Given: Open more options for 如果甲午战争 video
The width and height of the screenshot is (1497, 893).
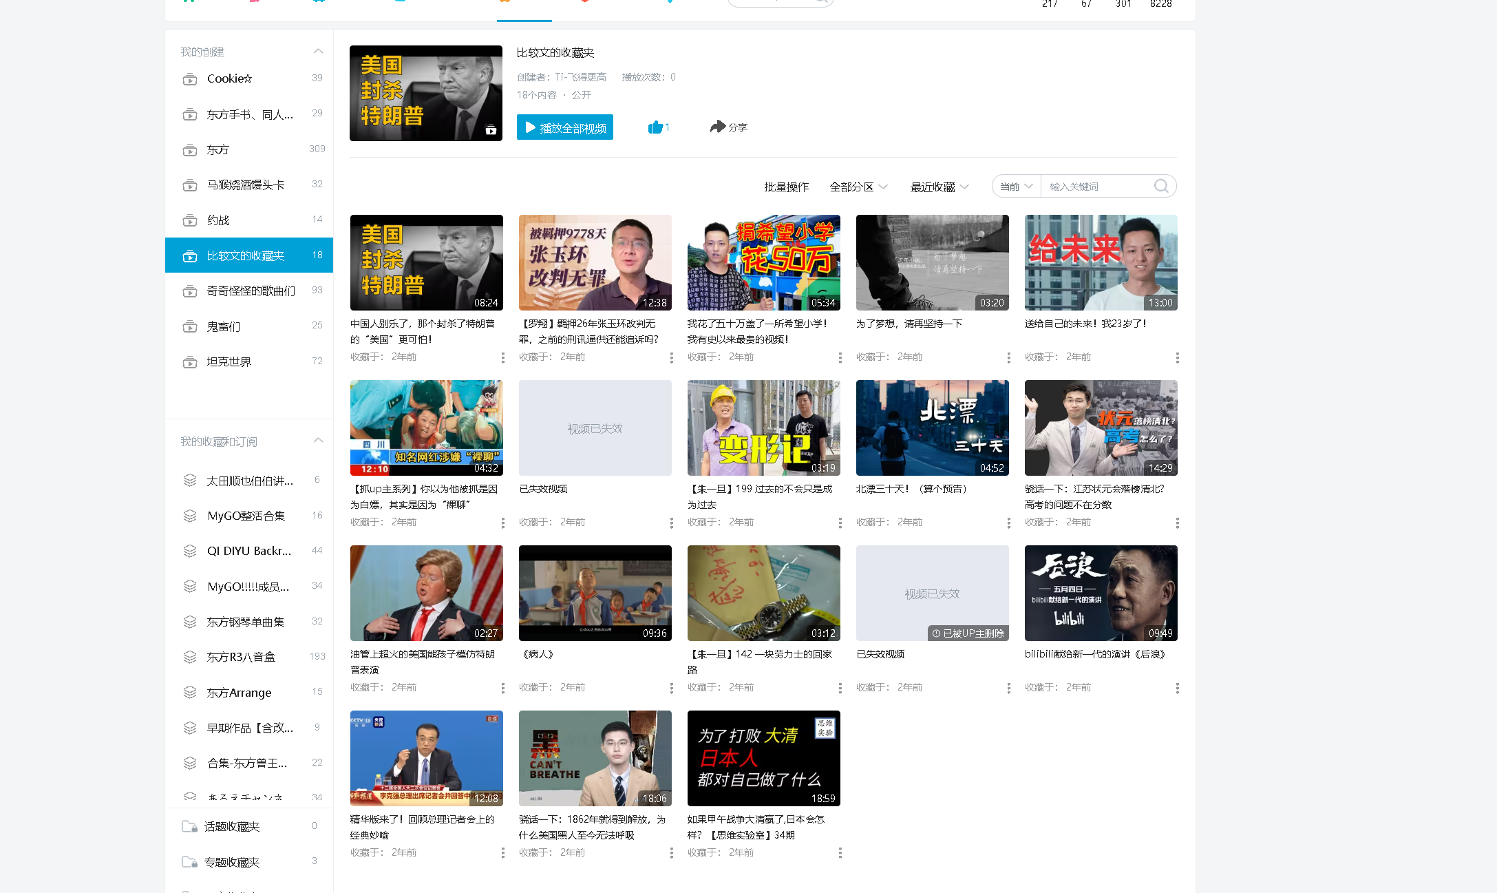Looking at the screenshot, I should point(840,853).
